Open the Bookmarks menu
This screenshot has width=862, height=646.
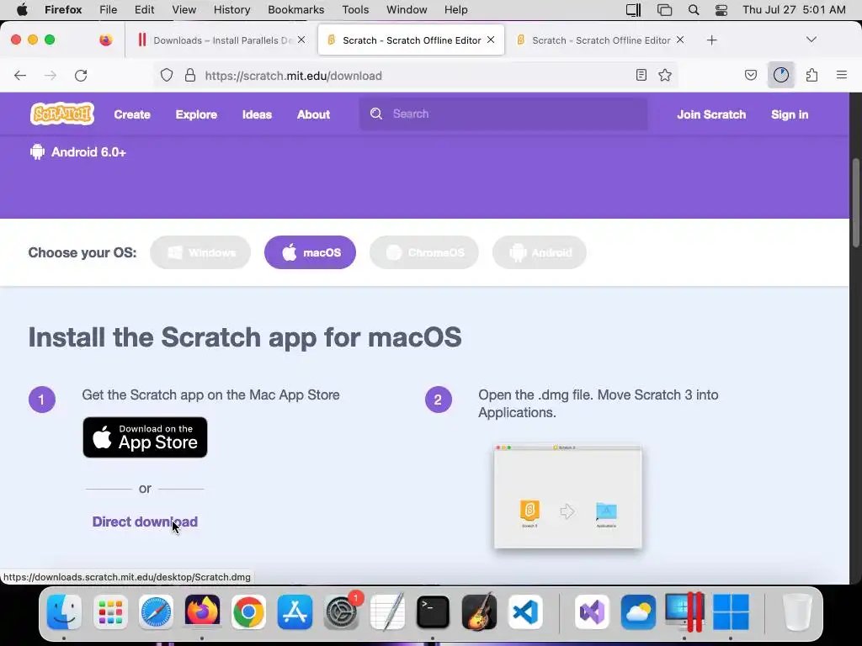click(x=295, y=10)
